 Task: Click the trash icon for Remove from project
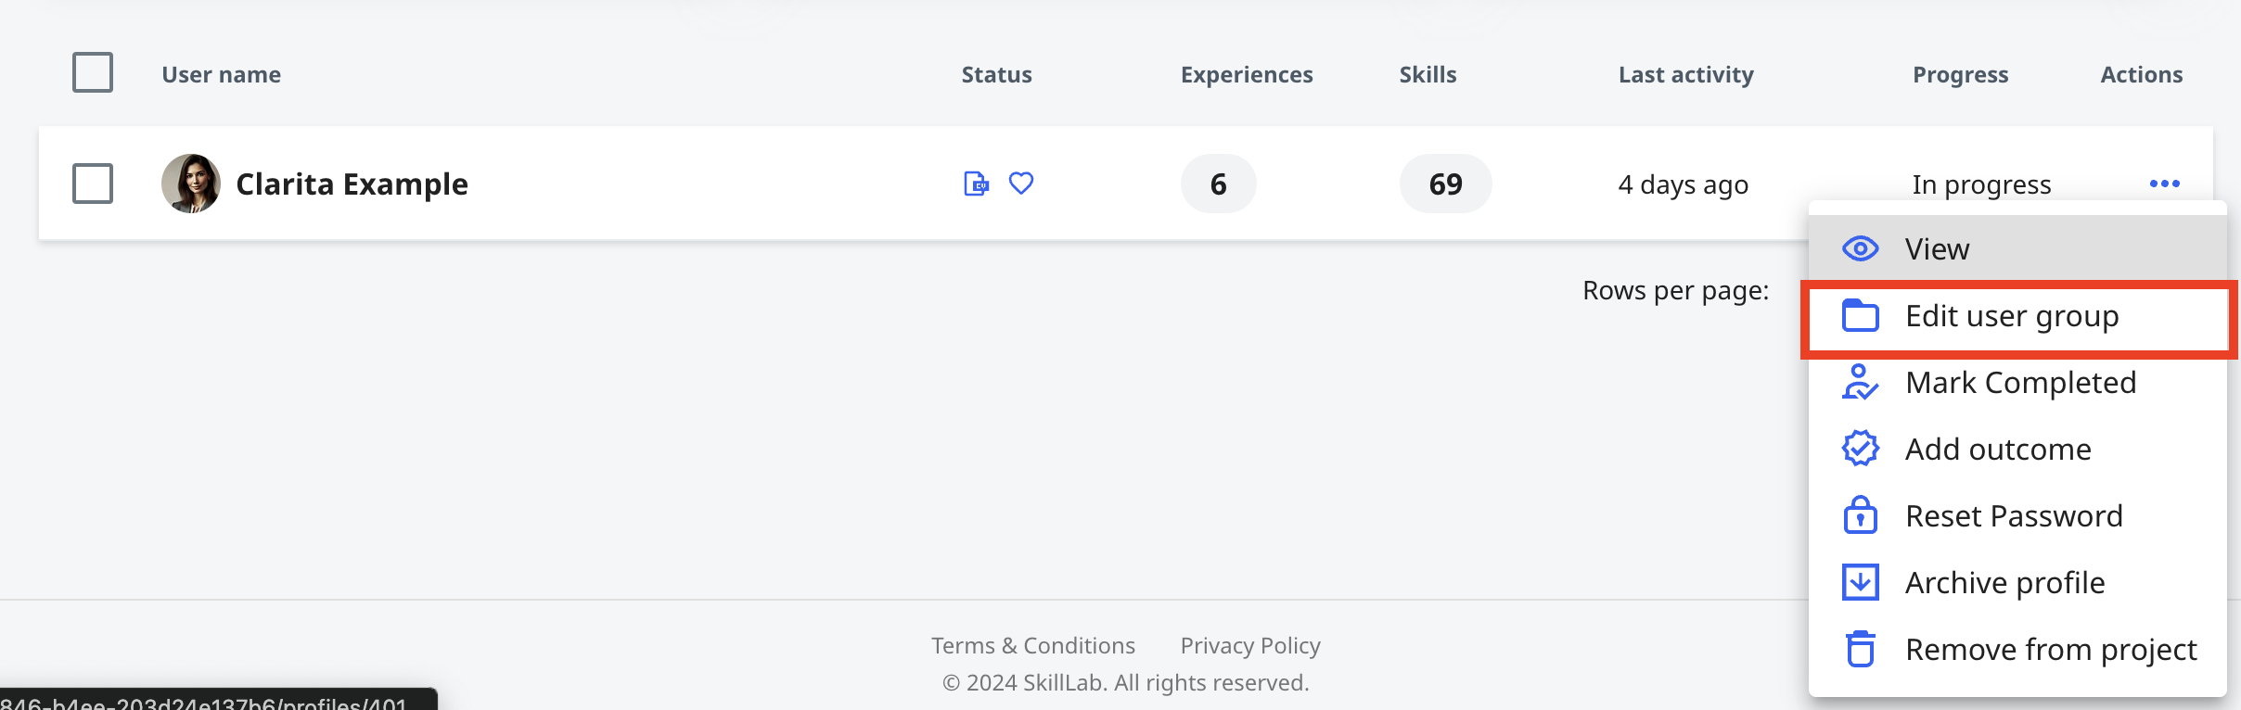click(1860, 649)
